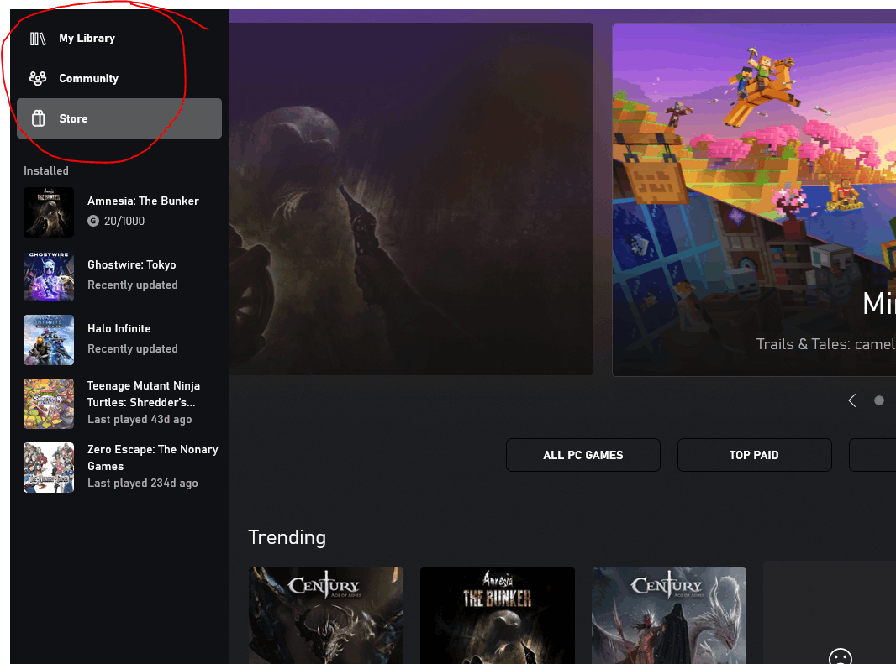This screenshot has height=664, width=896.
Task: Click the Store shopping bag icon
Action: [x=39, y=118]
